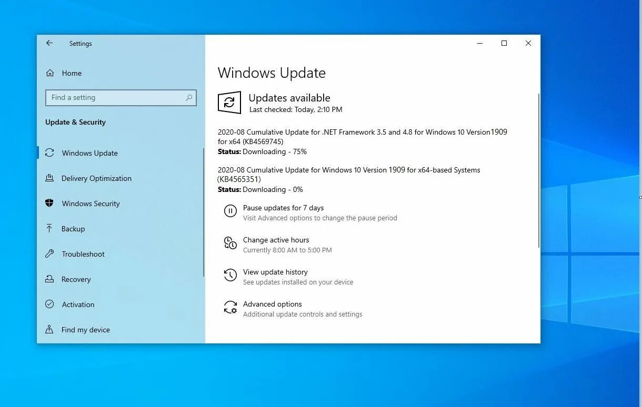Image resolution: width=642 pixels, height=407 pixels.
Task: Click View update history
Action: click(x=275, y=272)
